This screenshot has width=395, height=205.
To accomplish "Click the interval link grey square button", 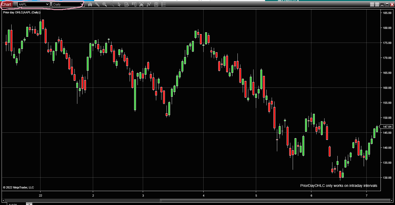I will click(377, 4).
